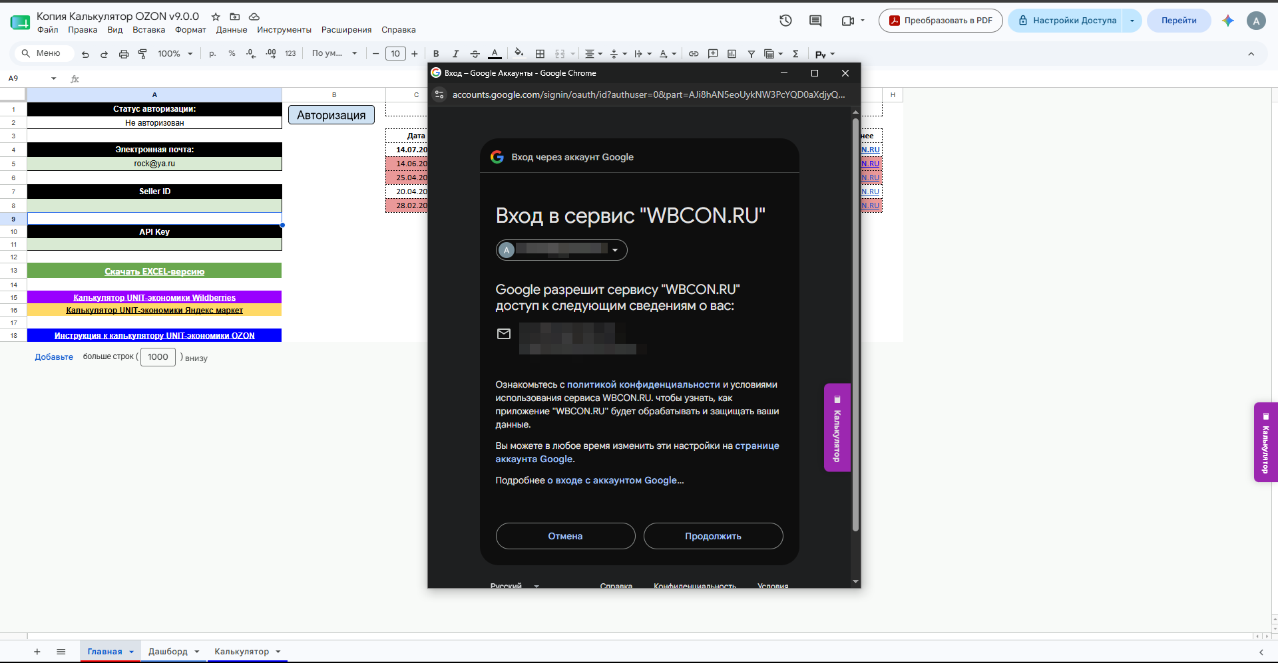
Task: Open the font family dropdown
Action: [334, 54]
